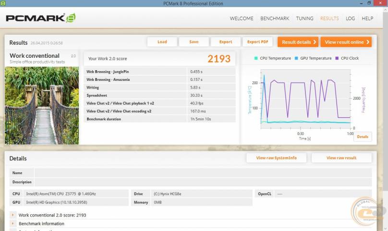The height and width of the screenshot is (231, 388).
Task: Select the Writing result row
Action: (x=159, y=87)
